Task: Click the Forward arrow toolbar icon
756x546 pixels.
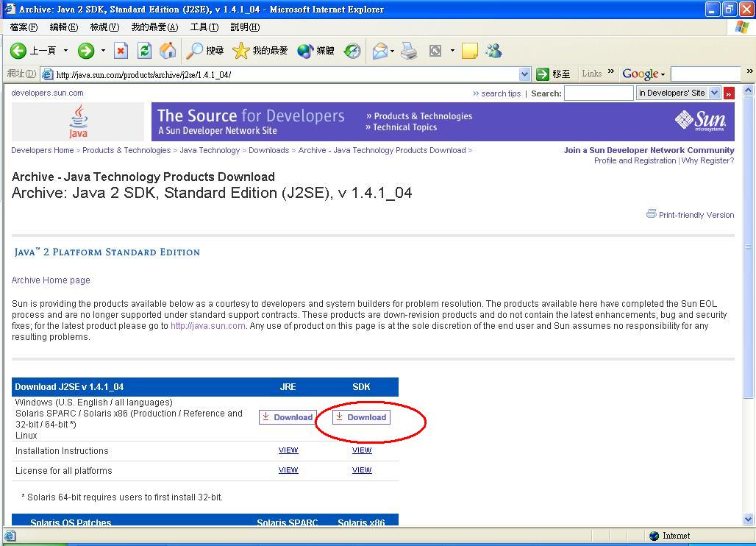Action: click(86, 51)
